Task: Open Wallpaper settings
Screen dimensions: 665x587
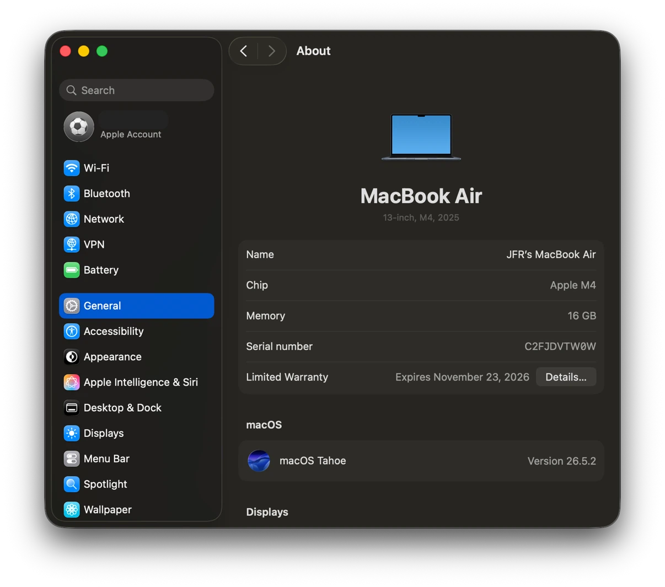Action: coord(137,510)
